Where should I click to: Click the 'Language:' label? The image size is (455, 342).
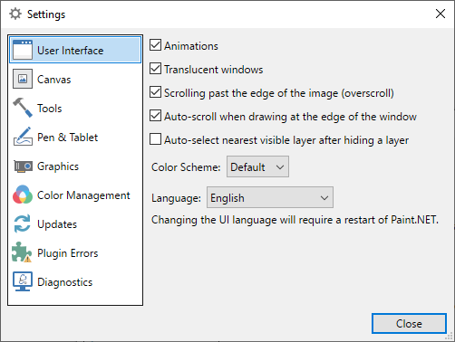(x=176, y=198)
